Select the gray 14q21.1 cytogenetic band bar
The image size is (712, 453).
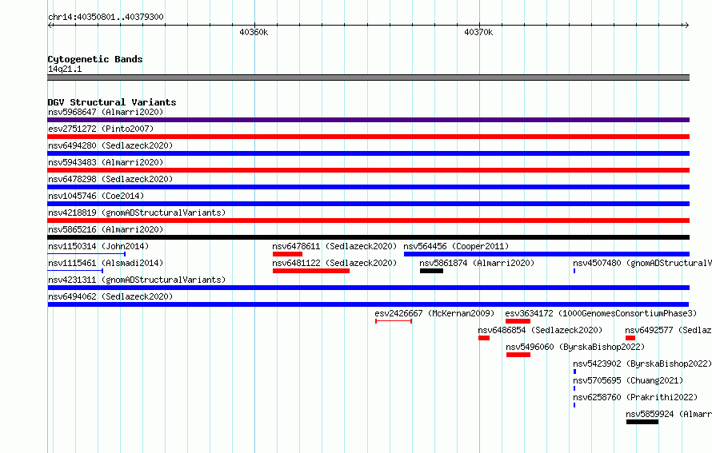368,77
